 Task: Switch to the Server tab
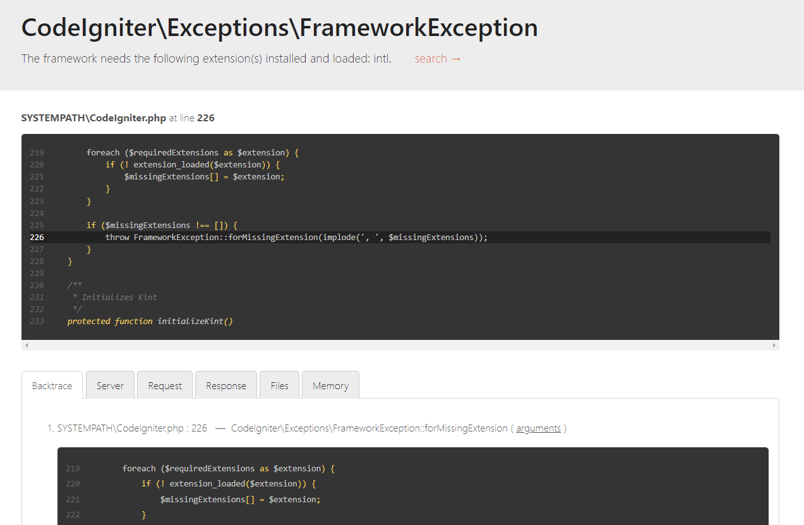pyautogui.click(x=110, y=385)
